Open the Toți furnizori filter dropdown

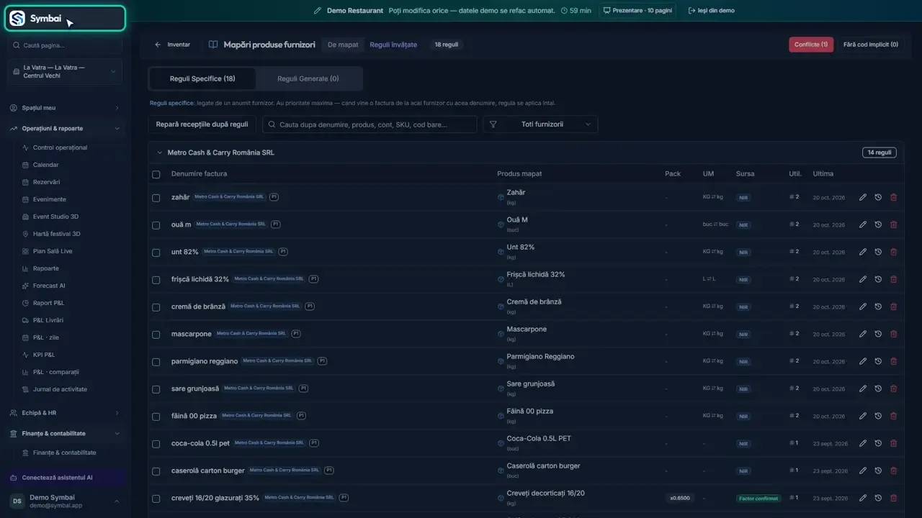pos(540,124)
